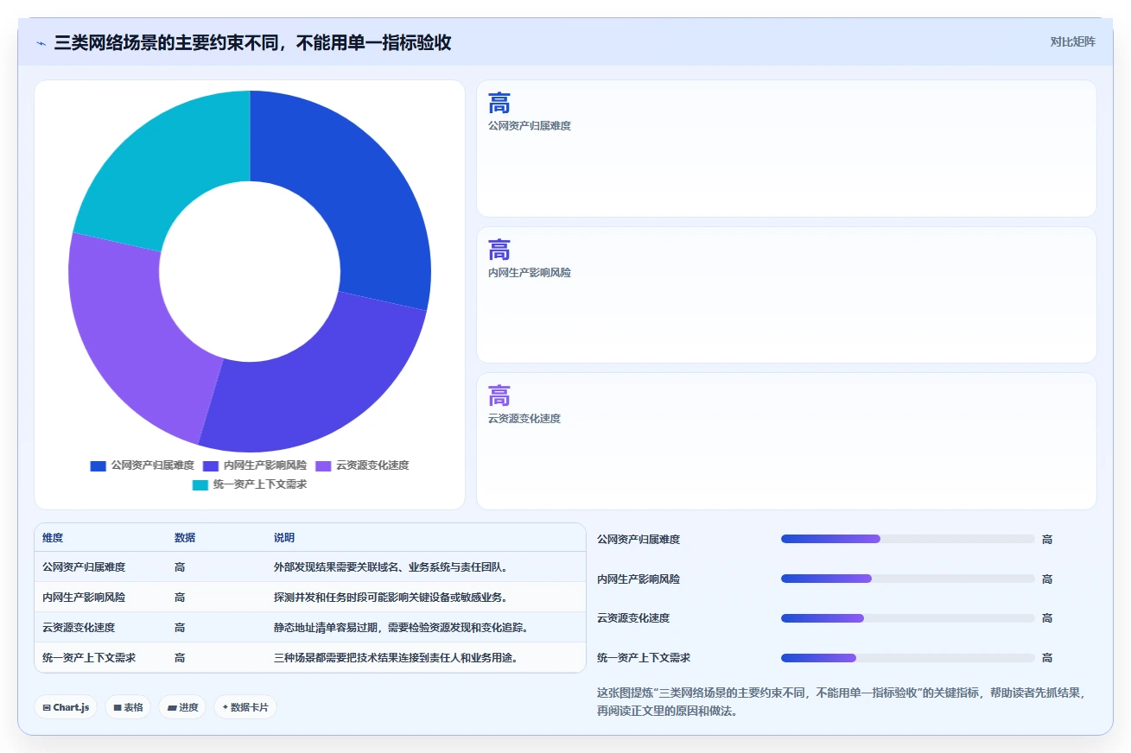Click the 说明 column header
The height and width of the screenshot is (753, 1131).
point(284,537)
